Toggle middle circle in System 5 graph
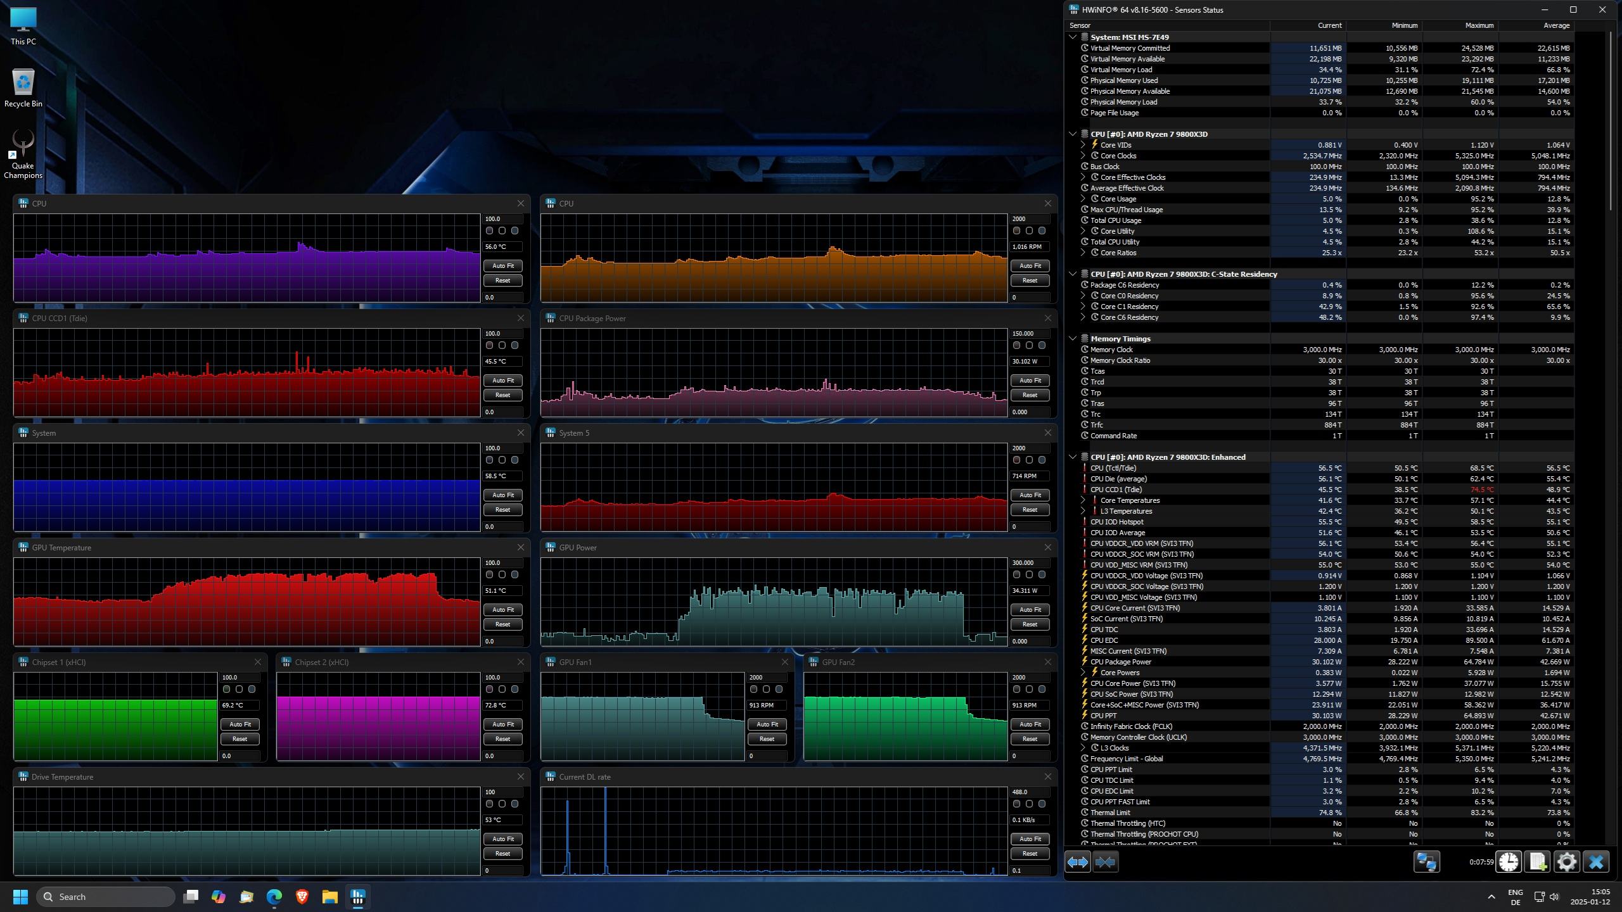 [1029, 460]
